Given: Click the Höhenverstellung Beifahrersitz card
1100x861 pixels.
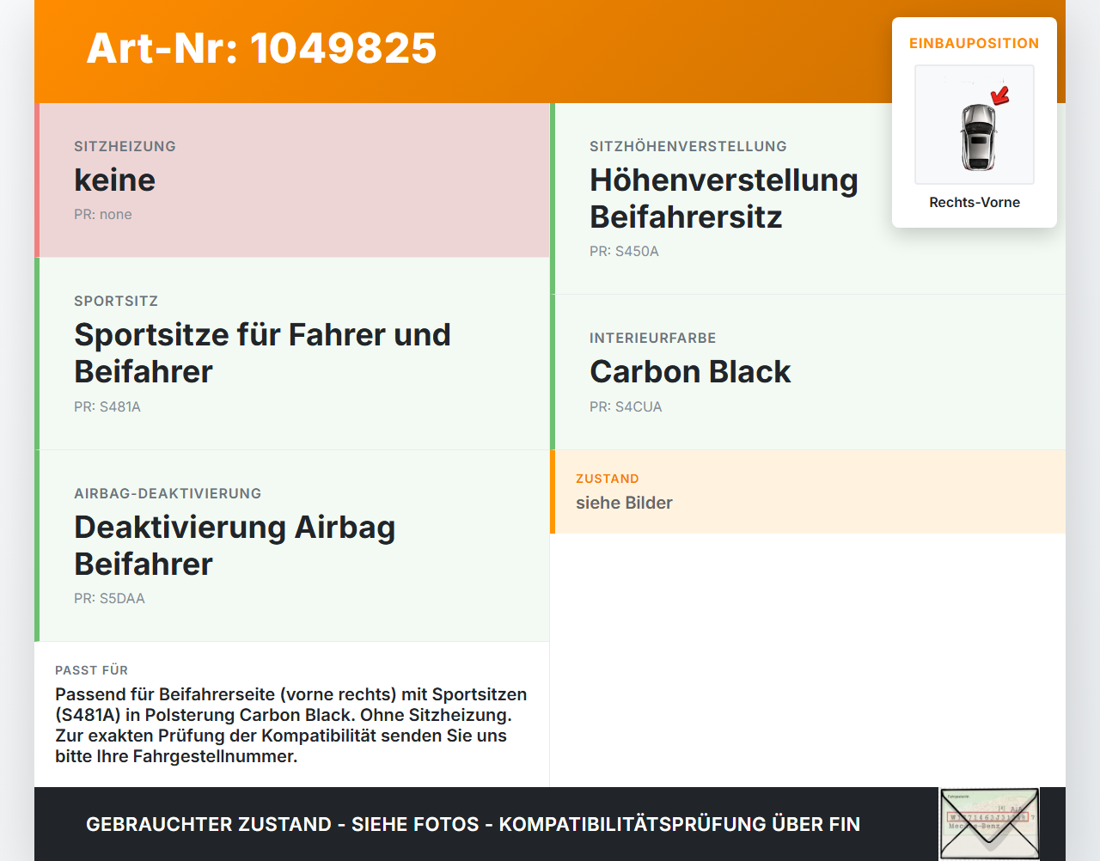Looking at the screenshot, I should point(808,198).
